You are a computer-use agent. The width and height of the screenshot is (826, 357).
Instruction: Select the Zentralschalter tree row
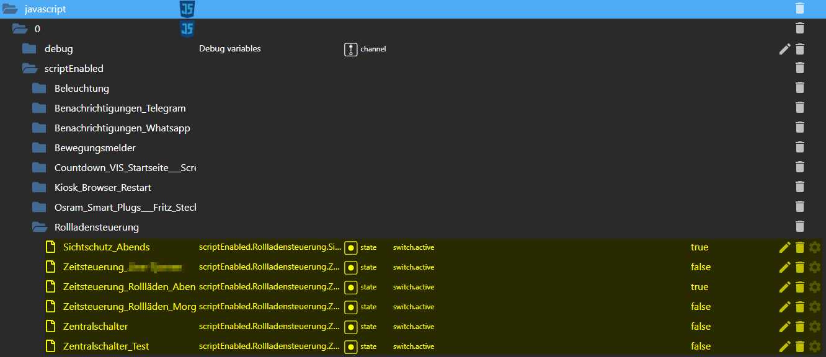(x=412, y=327)
